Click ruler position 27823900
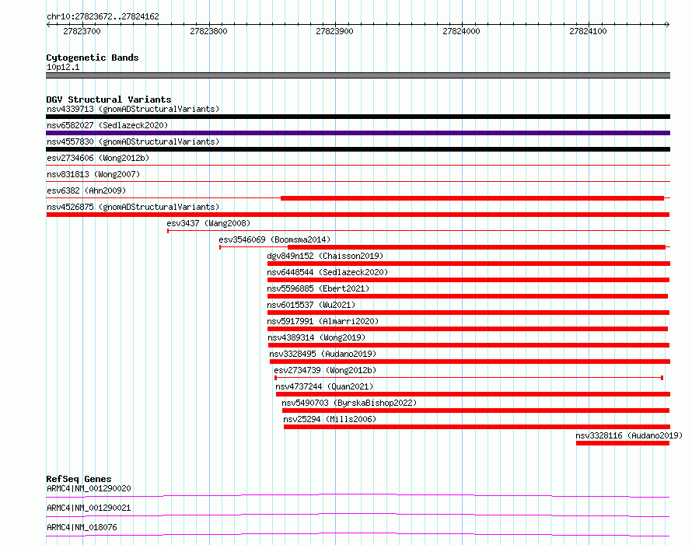The width and height of the screenshot is (692, 545). 334,31
